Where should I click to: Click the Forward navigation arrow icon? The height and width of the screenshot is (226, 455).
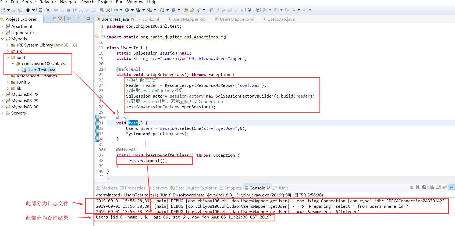tap(305, 10)
